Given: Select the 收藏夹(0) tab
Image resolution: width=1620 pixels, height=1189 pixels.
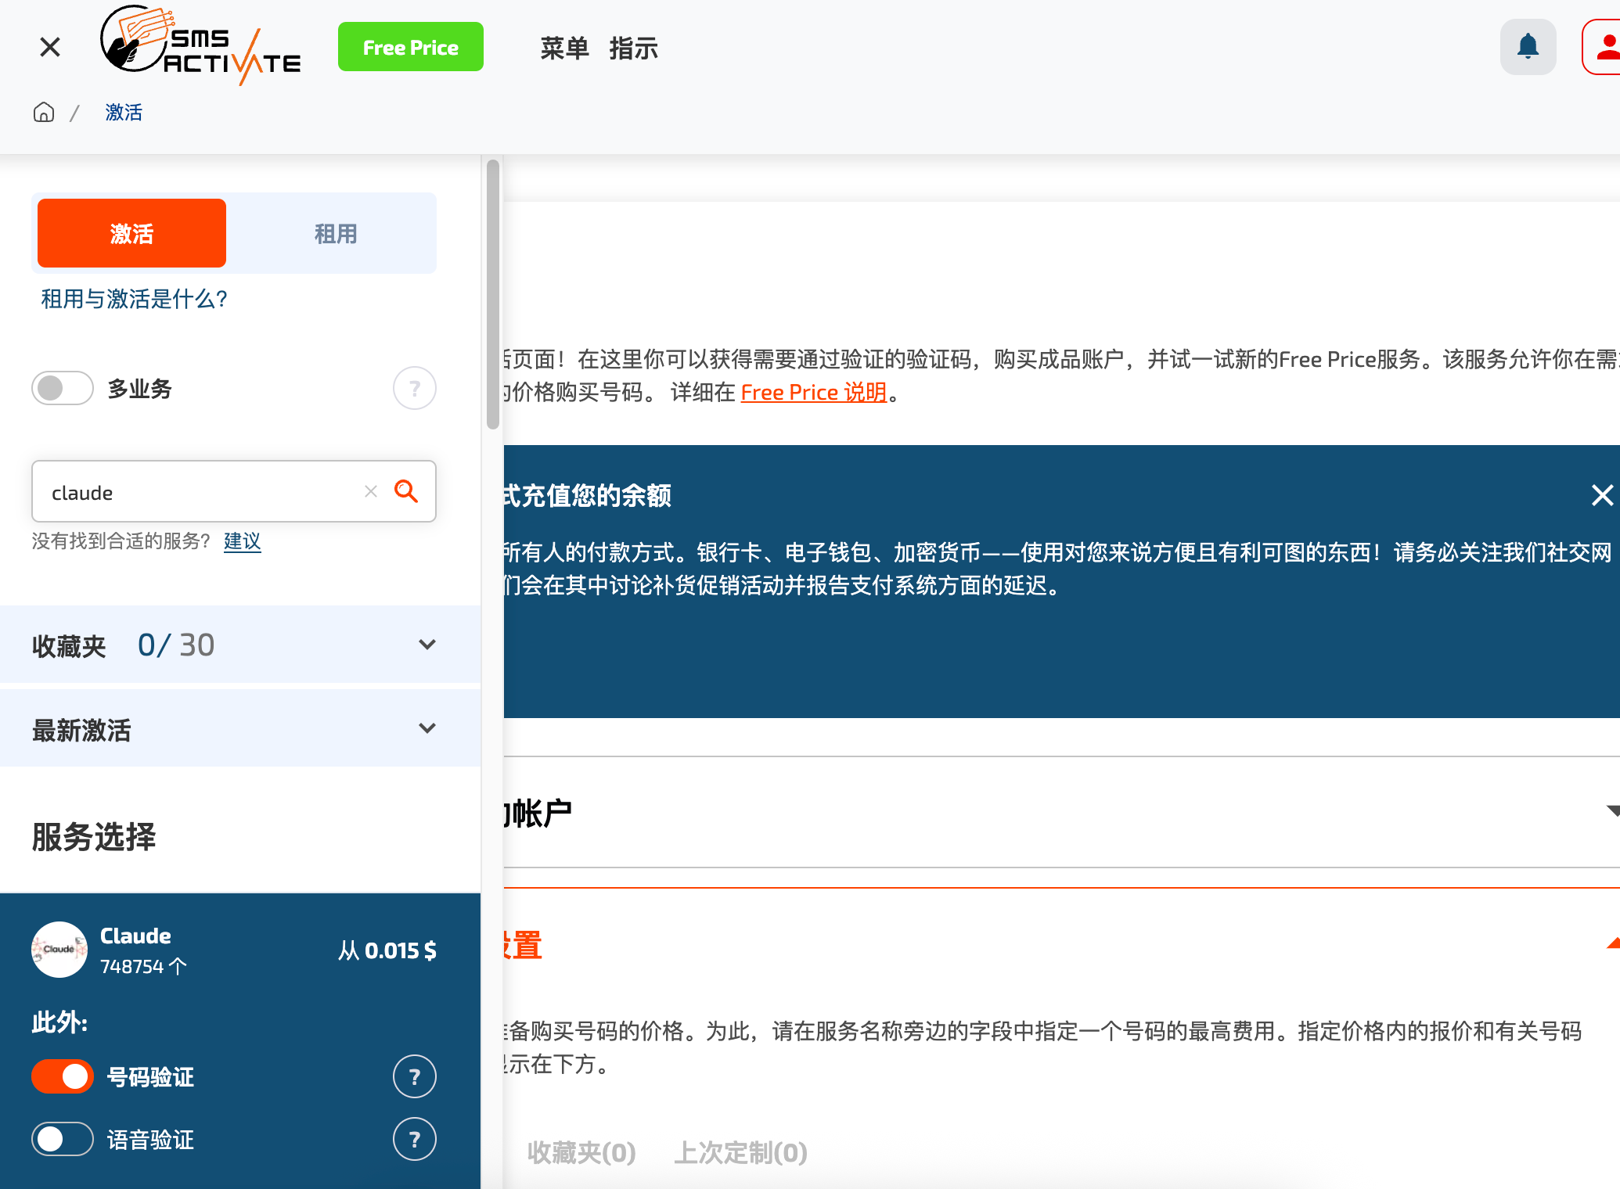Looking at the screenshot, I should coord(581,1152).
